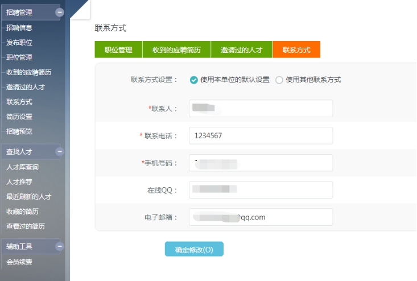Click the 在线QQ input field

point(261,190)
